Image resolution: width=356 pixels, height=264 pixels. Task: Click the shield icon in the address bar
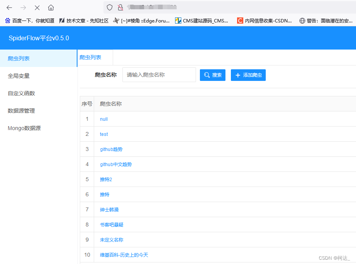click(110, 7)
